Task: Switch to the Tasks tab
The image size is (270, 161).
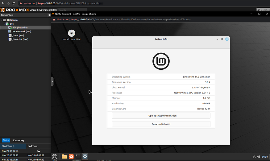Action: (6, 140)
